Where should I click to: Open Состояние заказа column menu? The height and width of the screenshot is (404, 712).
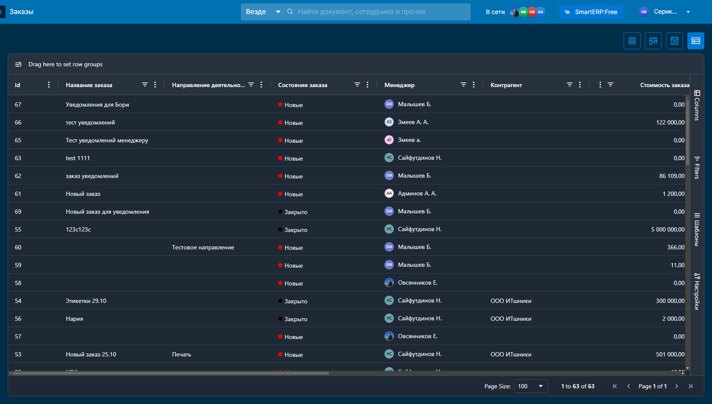coord(367,85)
